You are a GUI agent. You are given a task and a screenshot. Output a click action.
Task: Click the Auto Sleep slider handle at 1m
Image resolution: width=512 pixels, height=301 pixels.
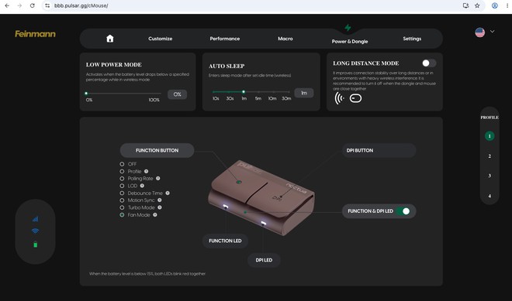click(244, 92)
